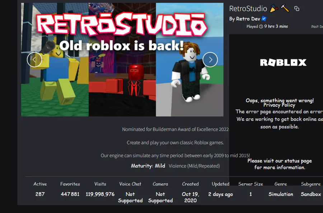Click 'Please visit our status page' text
The height and width of the screenshot is (213, 323).
[280, 161]
